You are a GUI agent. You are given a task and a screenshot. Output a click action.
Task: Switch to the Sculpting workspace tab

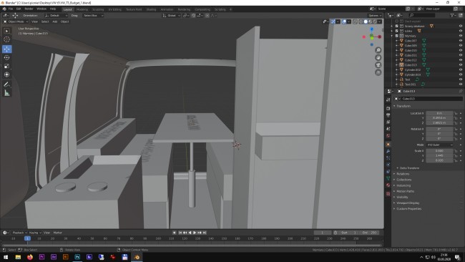coord(98,9)
